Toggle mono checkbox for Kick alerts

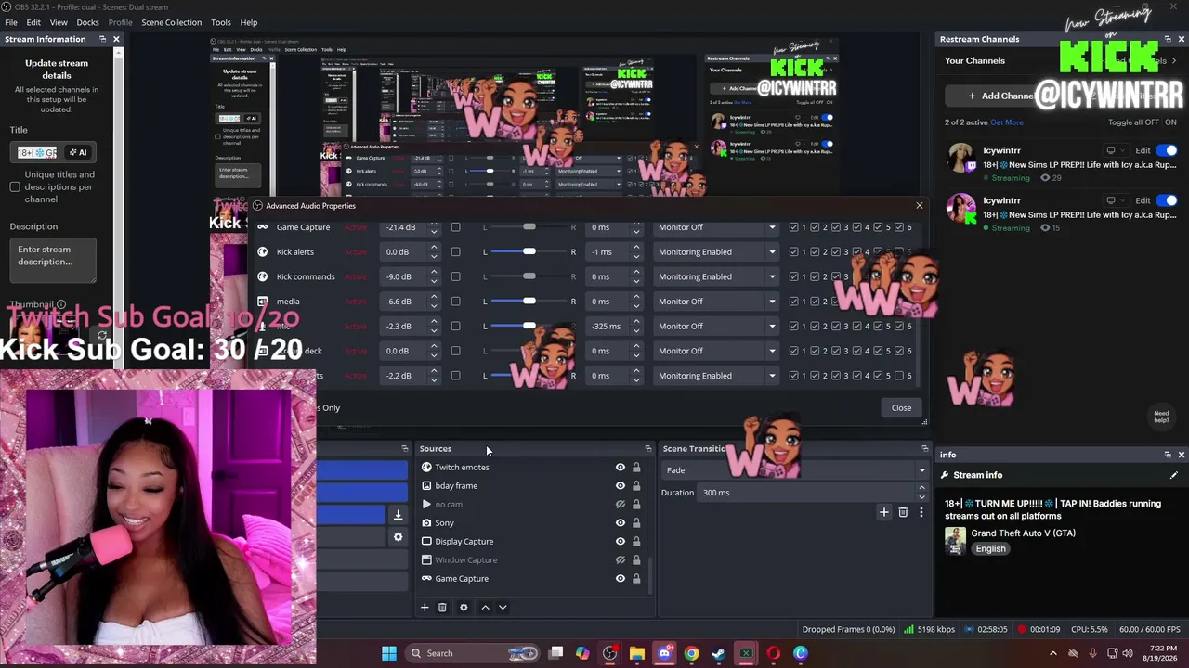(x=455, y=252)
